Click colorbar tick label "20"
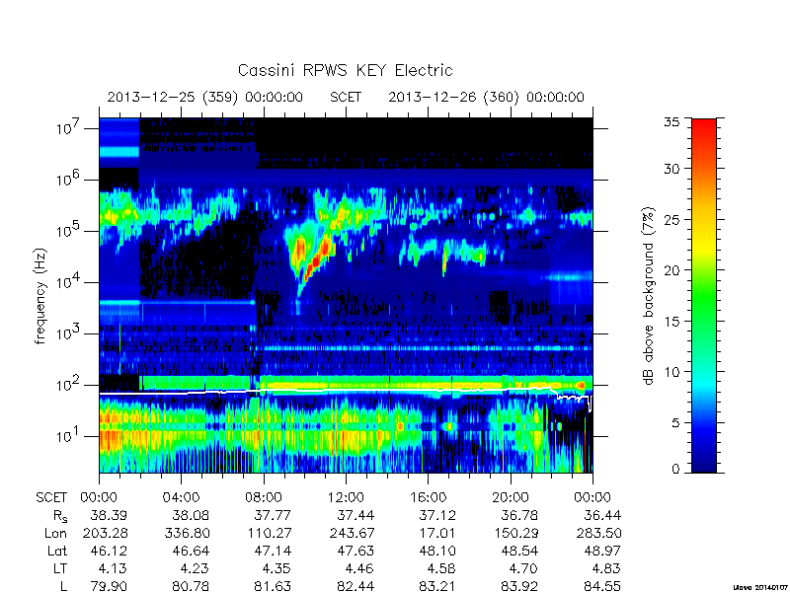 click(671, 270)
